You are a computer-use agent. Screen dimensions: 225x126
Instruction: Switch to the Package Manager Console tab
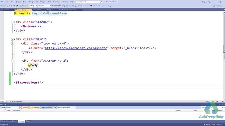coord(9,121)
